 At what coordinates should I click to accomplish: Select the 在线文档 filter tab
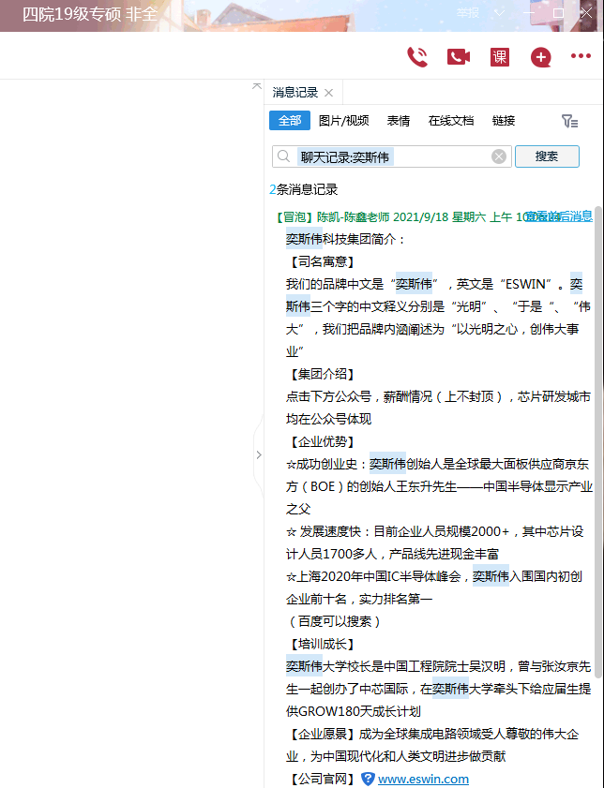(x=451, y=121)
